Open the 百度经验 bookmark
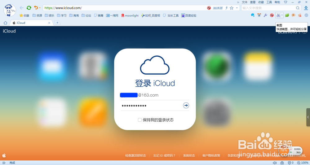 point(189,15)
